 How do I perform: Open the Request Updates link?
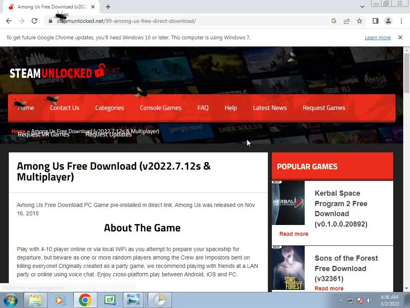pos(109,135)
